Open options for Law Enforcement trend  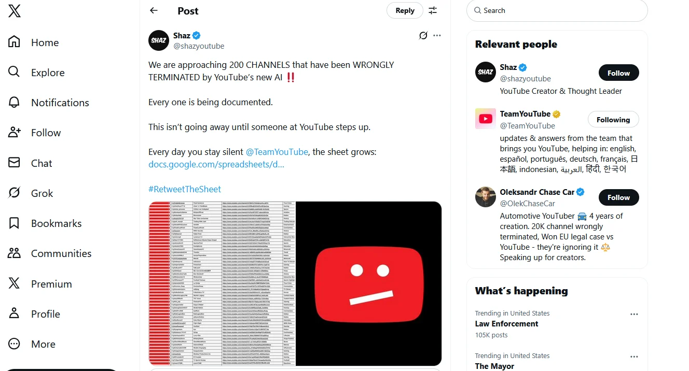tap(633, 314)
